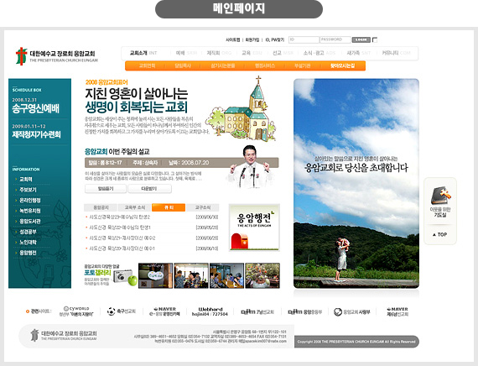
Task: Open the last Naver cafe link
Action: pos(397,311)
